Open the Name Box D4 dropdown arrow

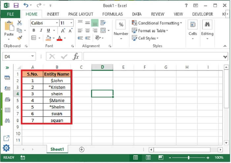tap(33, 56)
